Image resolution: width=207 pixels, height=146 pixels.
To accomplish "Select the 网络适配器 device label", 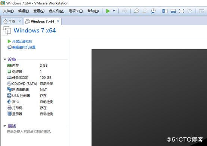I will (x=21, y=90).
